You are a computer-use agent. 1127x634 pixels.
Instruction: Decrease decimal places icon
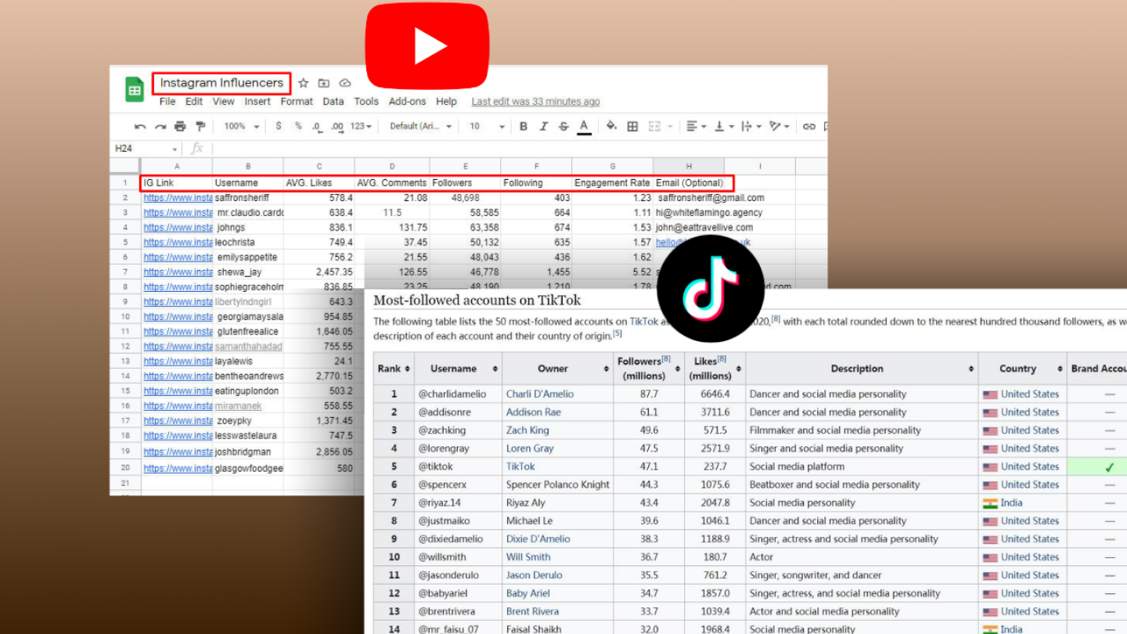click(317, 126)
